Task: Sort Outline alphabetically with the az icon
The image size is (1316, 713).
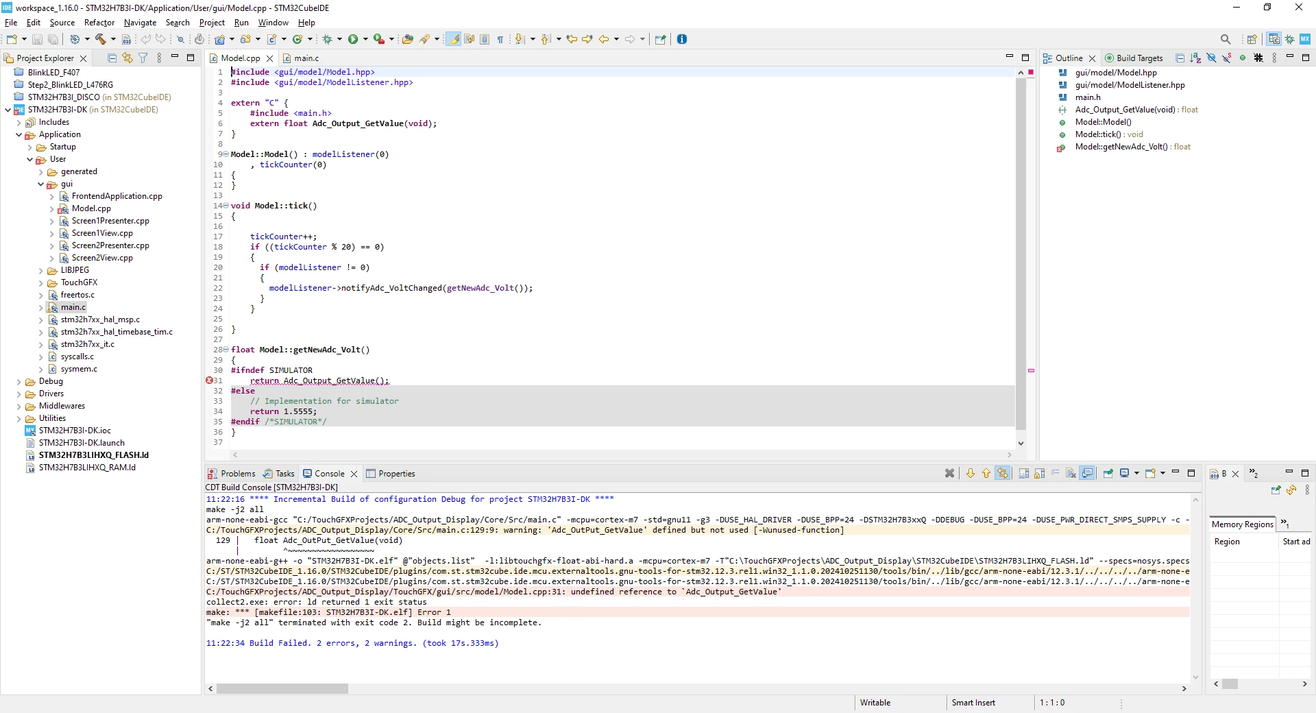Action: 1195,58
